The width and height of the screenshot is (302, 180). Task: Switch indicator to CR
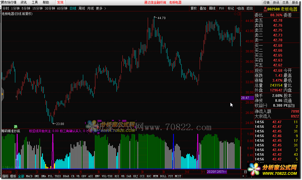(73, 176)
